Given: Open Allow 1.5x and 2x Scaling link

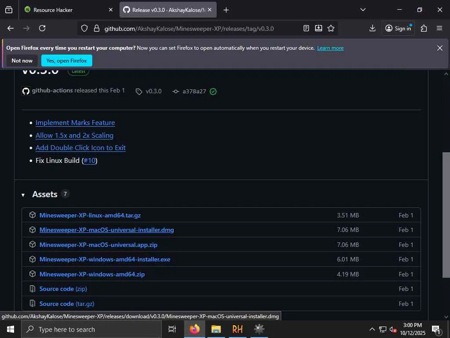Looking at the screenshot, I should coord(74,136).
